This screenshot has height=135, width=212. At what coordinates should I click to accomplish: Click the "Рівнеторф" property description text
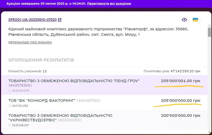point(98,32)
